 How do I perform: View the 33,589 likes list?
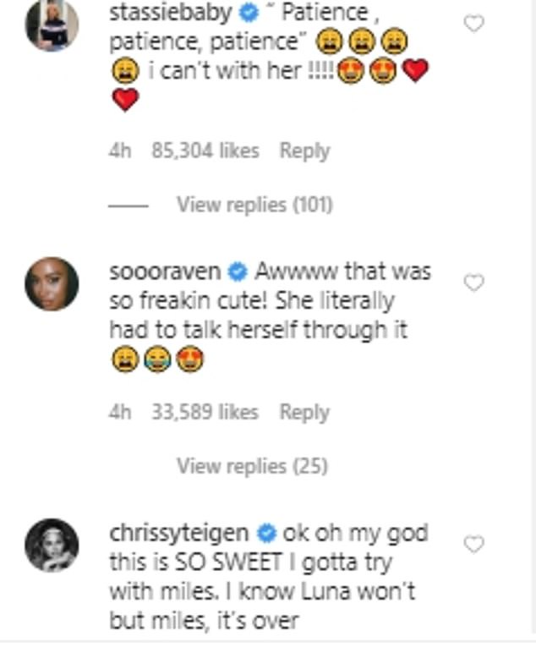[204, 412]
